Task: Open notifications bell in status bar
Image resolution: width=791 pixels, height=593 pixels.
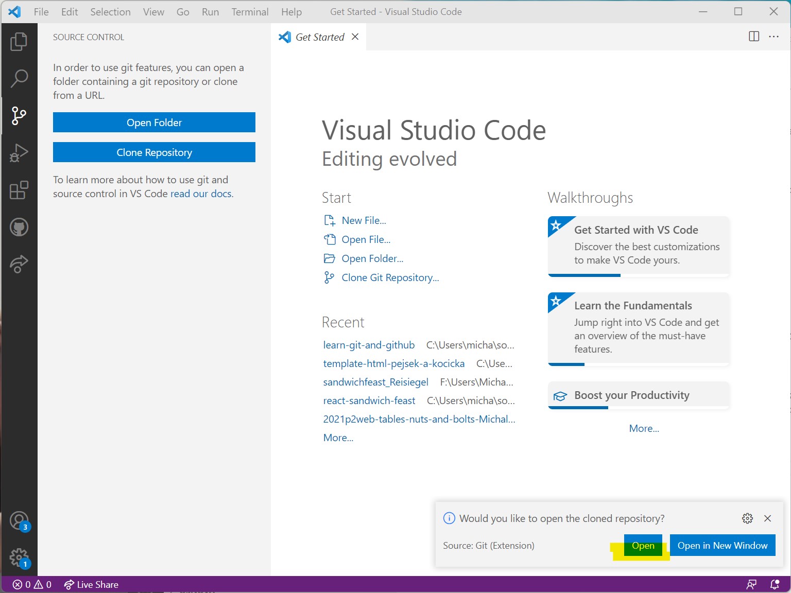Action: (x=775, y=585)
